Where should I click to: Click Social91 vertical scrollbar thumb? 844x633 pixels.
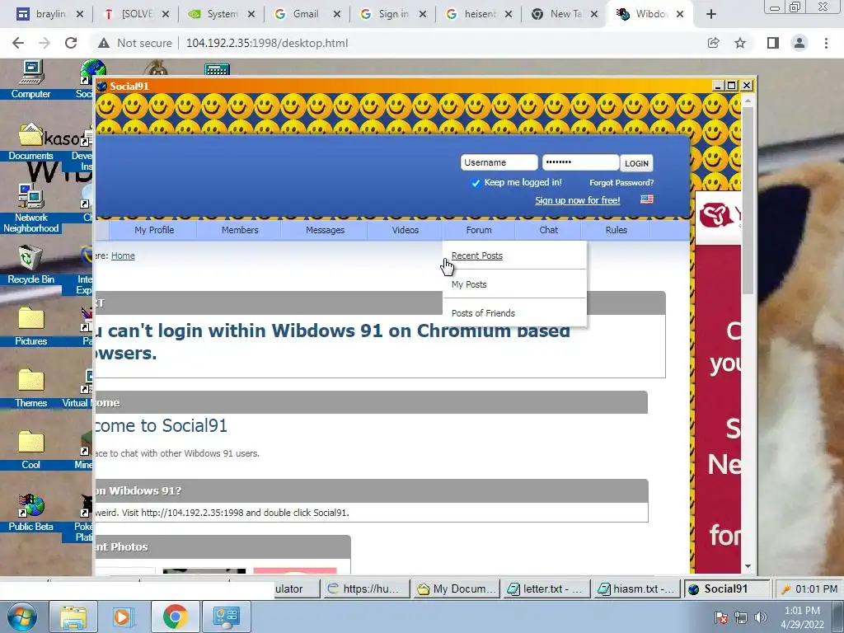748,200
